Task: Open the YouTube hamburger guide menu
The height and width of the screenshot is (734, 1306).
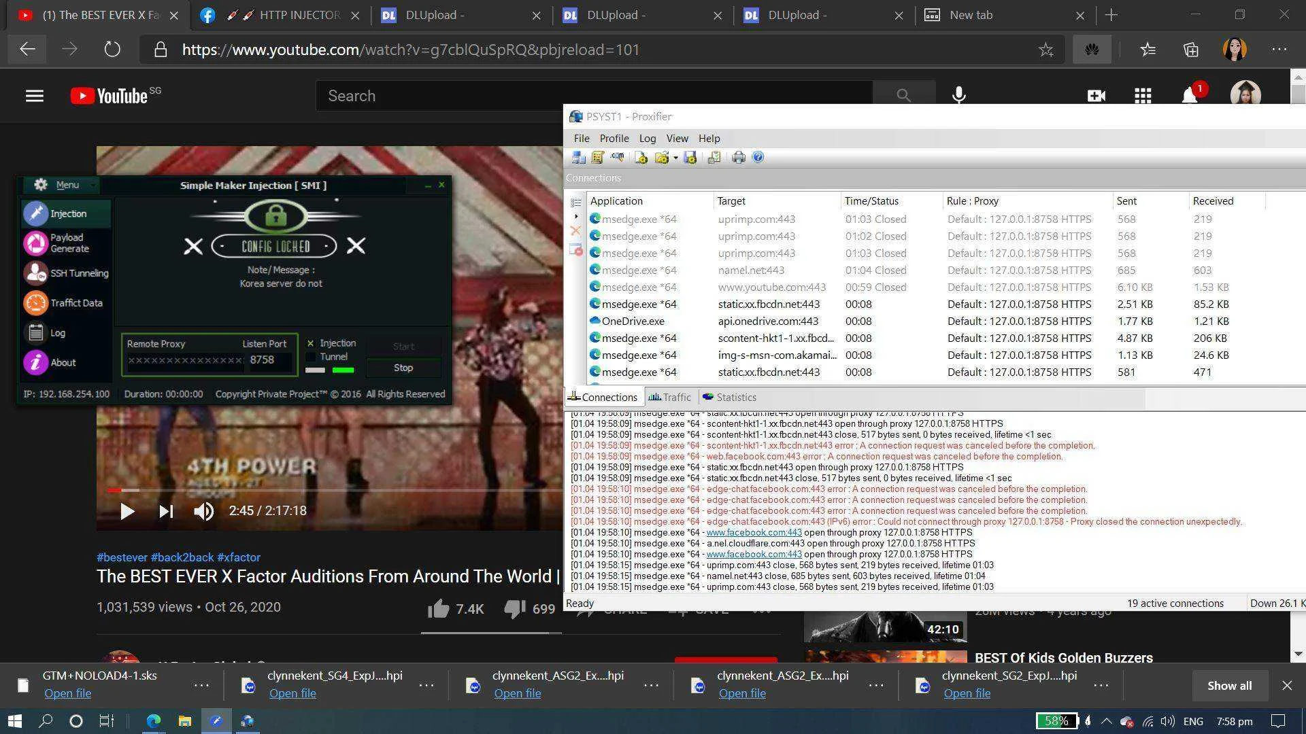Action: coord(35,96)
